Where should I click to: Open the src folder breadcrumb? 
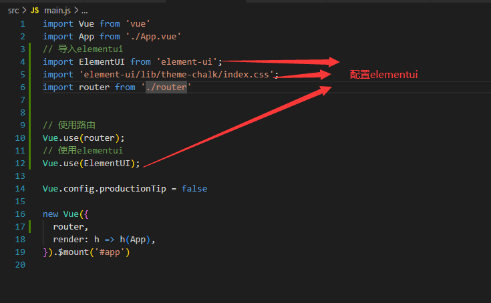coord(13,11)
